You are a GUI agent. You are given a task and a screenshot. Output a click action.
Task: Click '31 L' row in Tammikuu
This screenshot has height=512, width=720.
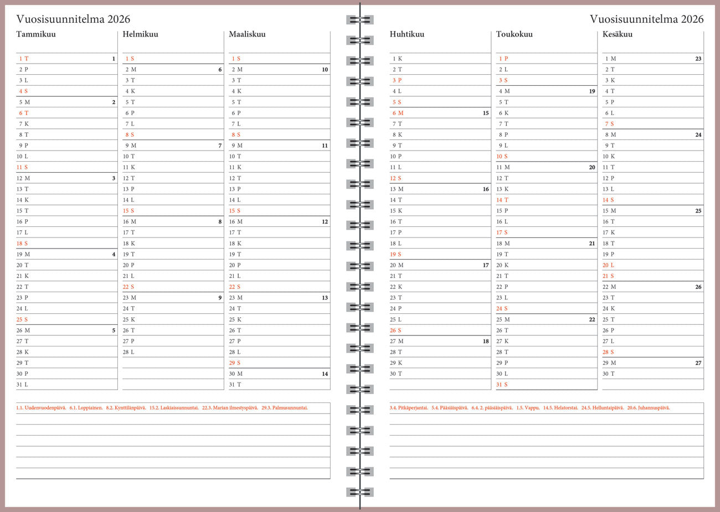pos(67,385)
